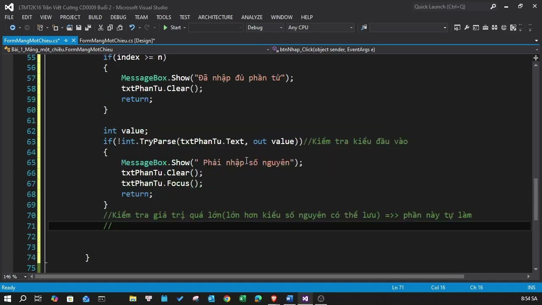The image size is (542, 305).
Task: Click the split-editor handle above vertical scrollbar
Action: coord(536,57)
